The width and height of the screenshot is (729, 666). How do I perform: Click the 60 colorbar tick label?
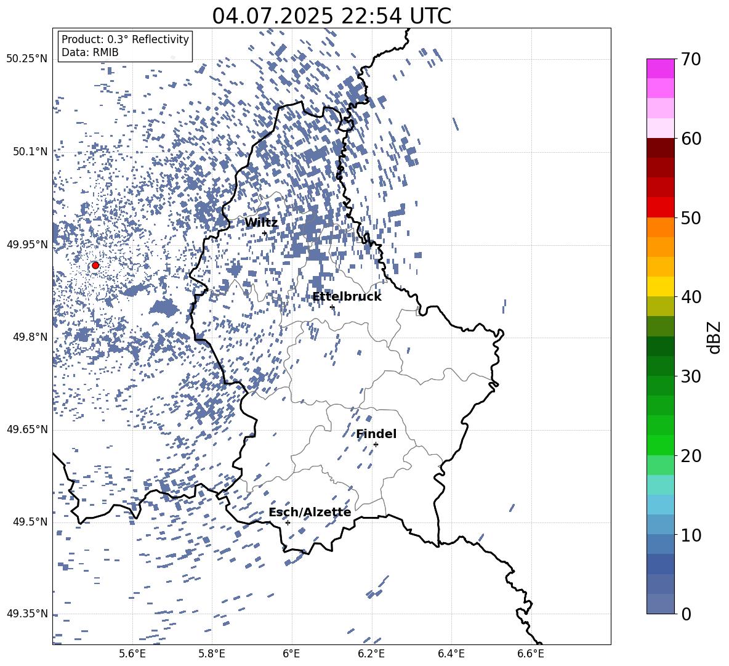tap(691, 139)
